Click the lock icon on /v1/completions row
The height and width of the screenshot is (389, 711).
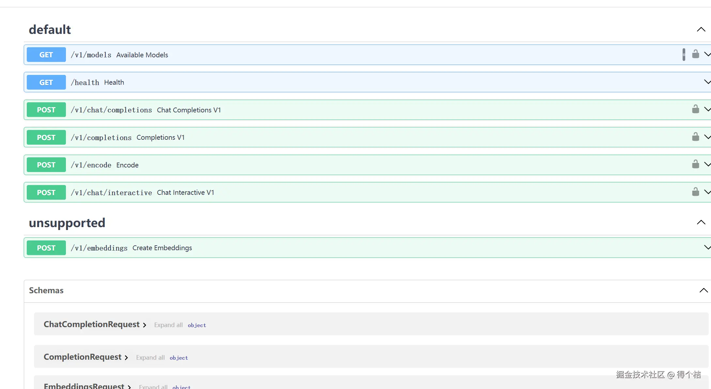click(695, 137)
